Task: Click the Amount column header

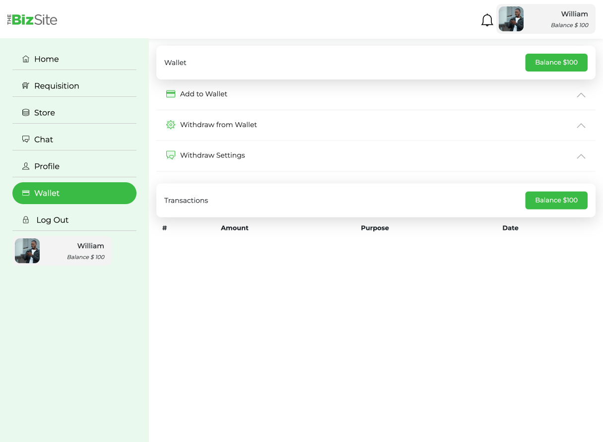Action: [234, 228]
